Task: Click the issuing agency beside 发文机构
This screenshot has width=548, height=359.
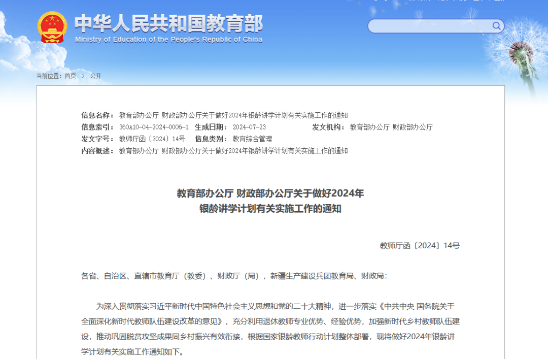Action: coord(391,127)
